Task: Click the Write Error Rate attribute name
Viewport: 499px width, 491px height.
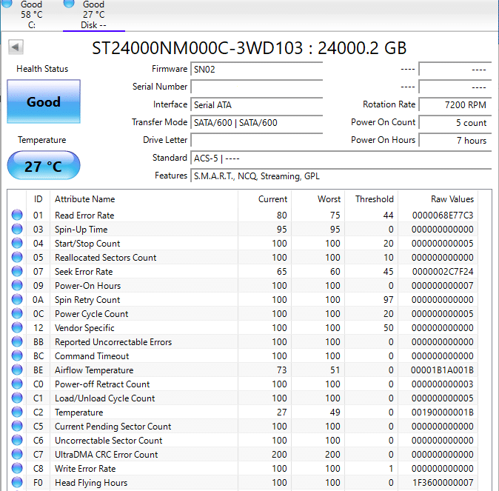Action: (x=85, y=469)
